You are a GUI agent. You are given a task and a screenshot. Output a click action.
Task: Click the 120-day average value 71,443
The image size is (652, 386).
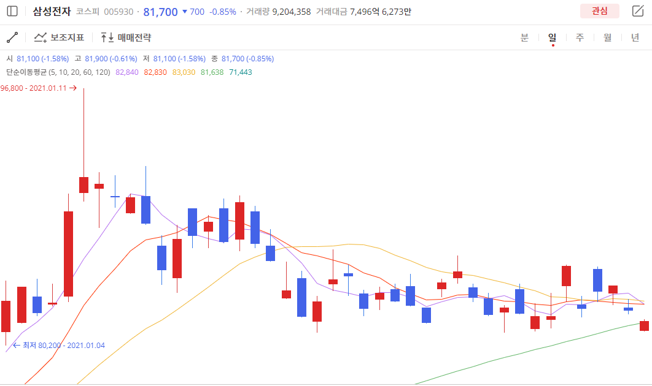click(240, 72)
